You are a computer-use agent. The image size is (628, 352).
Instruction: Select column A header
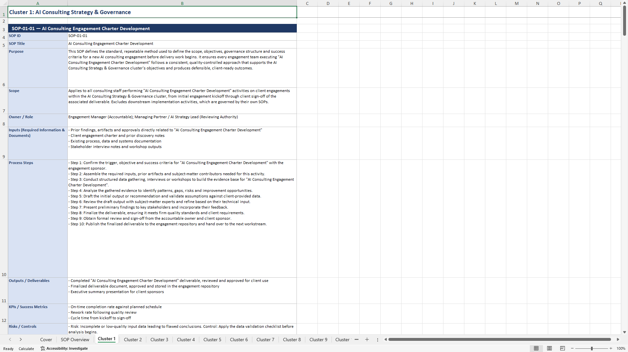[38, 3]
